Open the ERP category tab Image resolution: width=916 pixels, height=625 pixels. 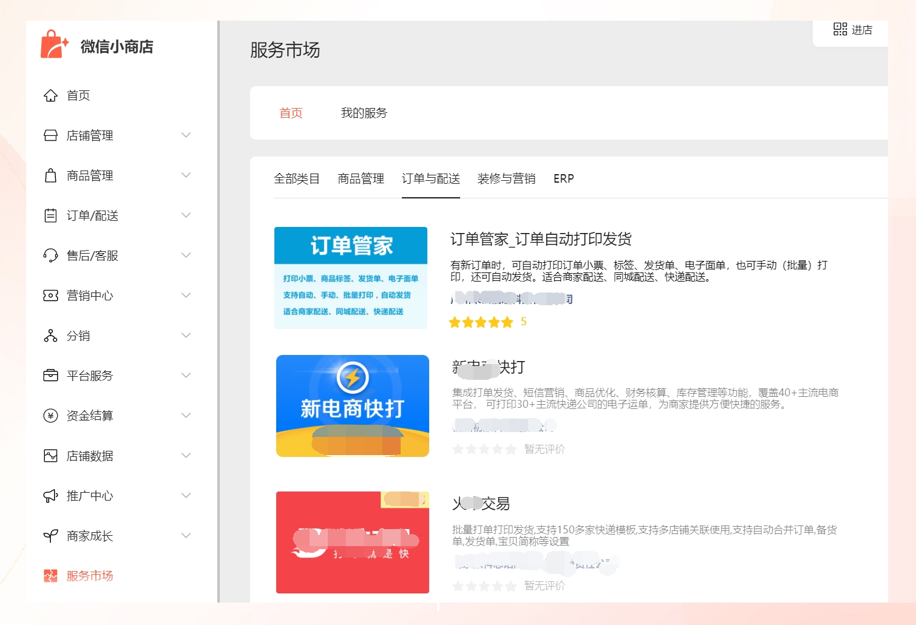[x=563, y=178]
